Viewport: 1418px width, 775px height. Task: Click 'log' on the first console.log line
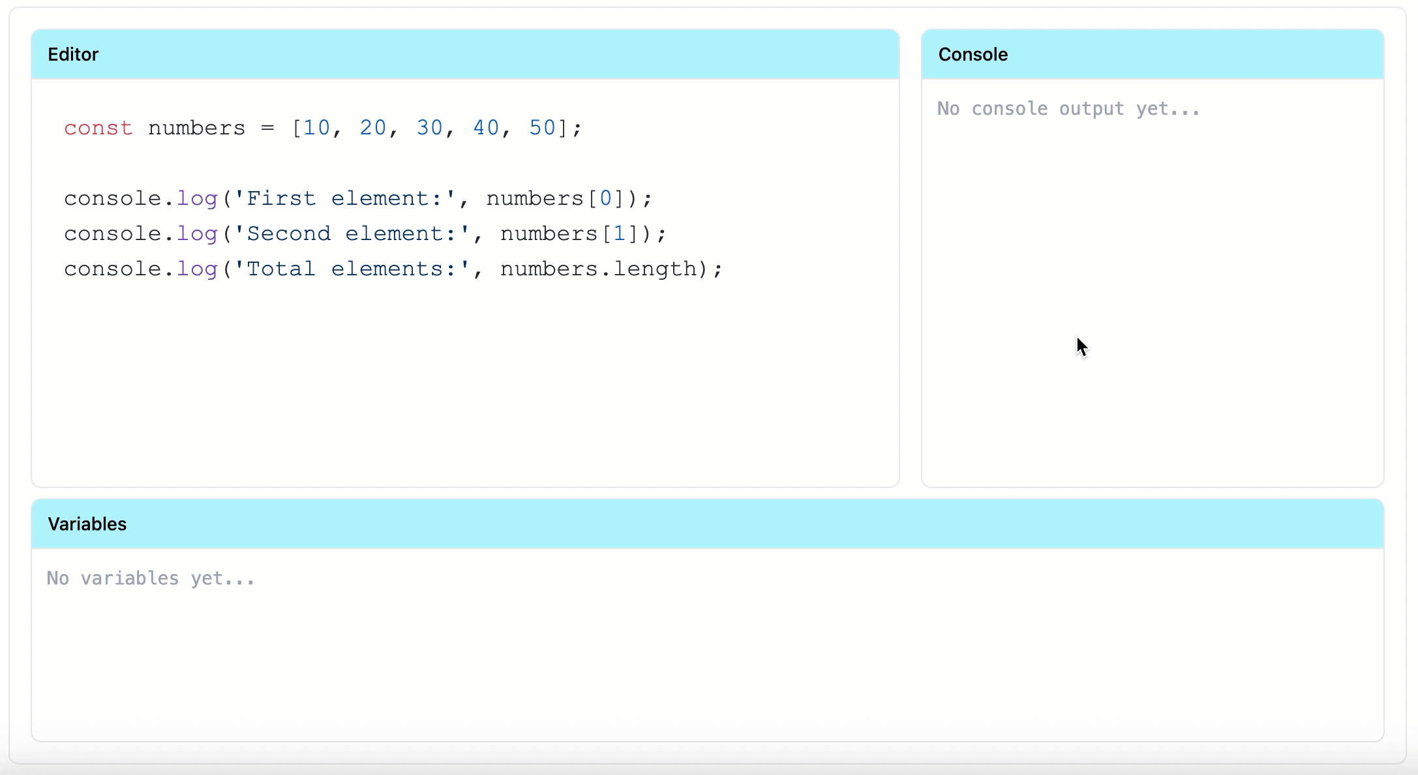[197, 198]
